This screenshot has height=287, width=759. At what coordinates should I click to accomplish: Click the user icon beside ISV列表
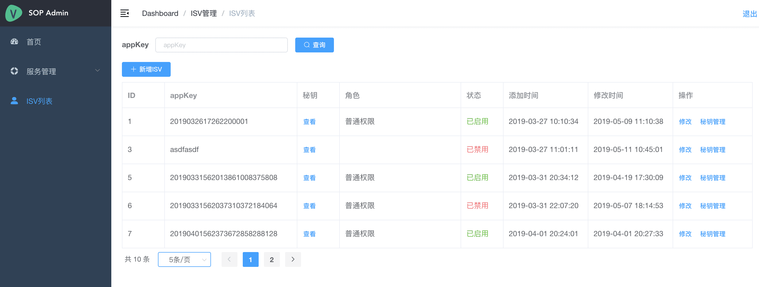14,101
